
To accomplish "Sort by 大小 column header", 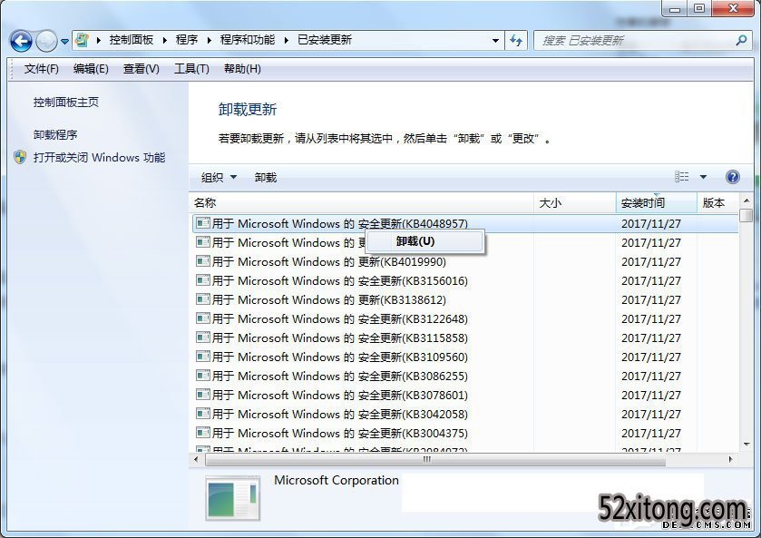I will click(575, 203).
